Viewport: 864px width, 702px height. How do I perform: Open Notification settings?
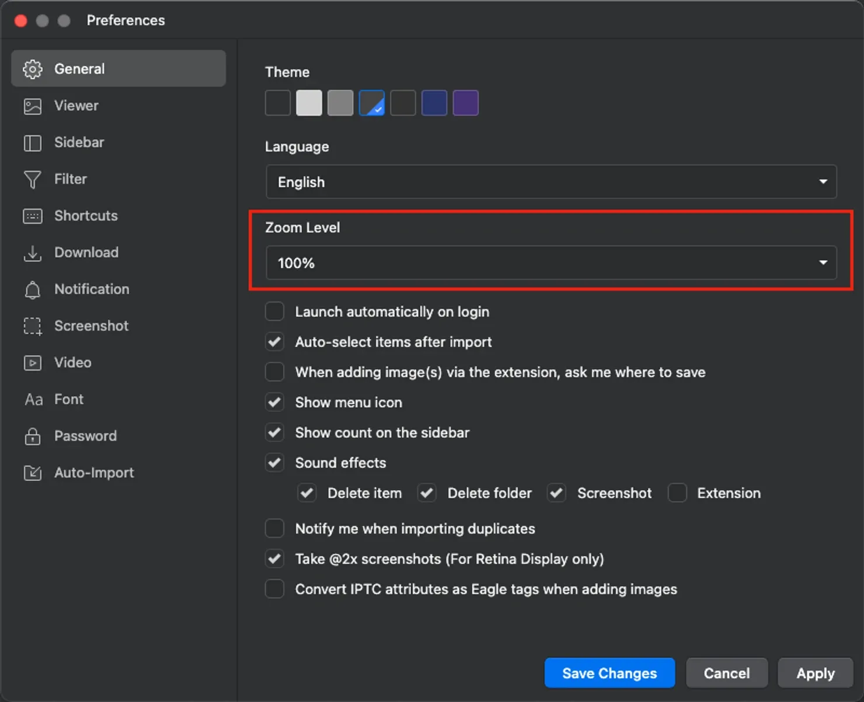119,289
